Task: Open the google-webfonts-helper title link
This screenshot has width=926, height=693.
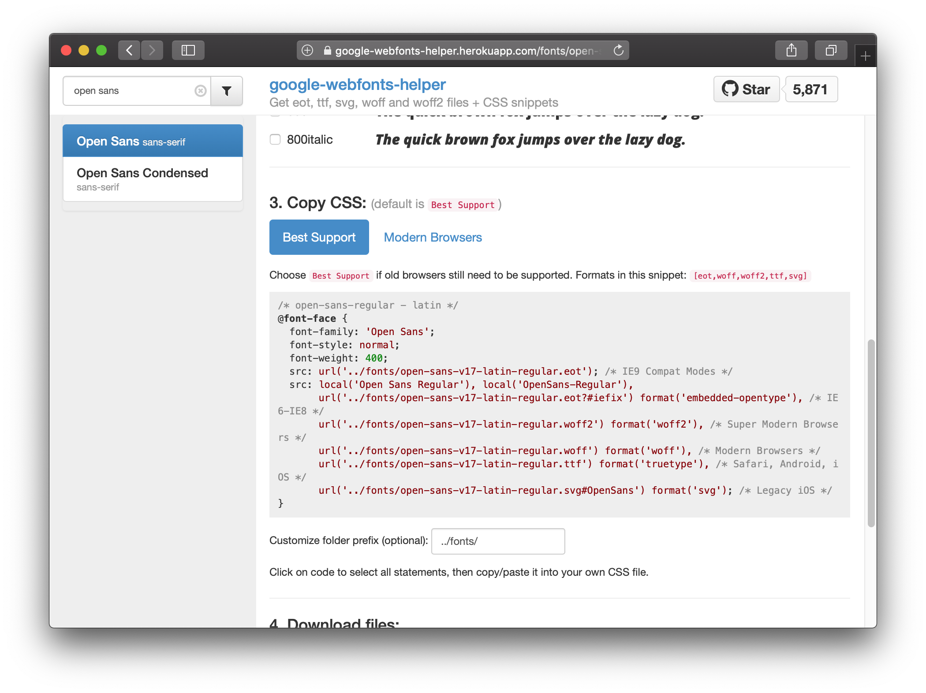Action: click(x=357, y=85)
